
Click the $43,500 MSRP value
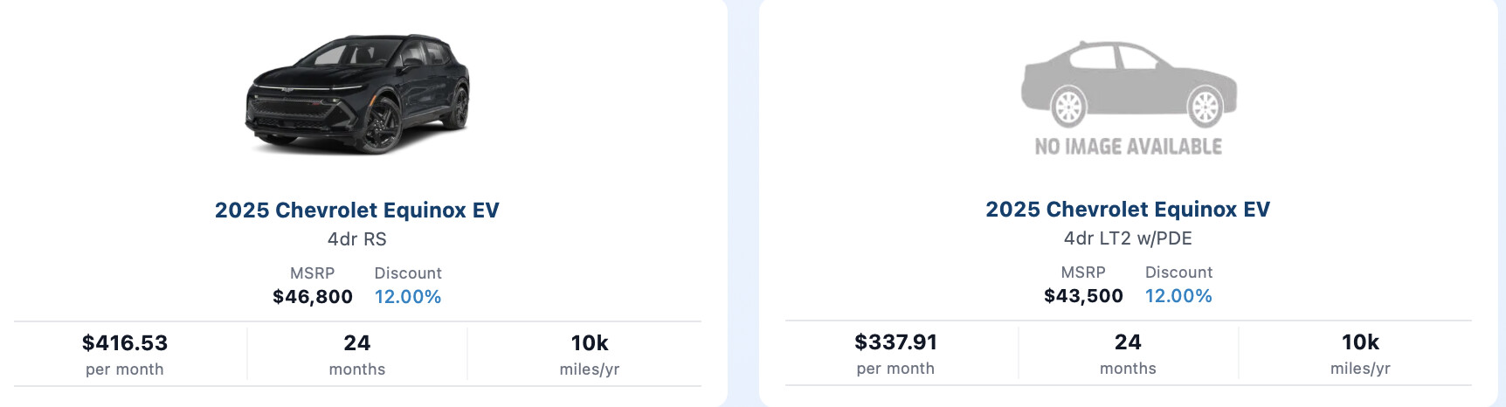pyautogui.click(x=1083, y=296)
